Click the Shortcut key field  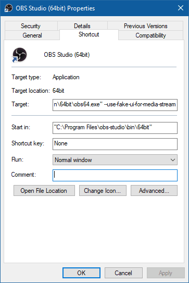tap(115, 144)
